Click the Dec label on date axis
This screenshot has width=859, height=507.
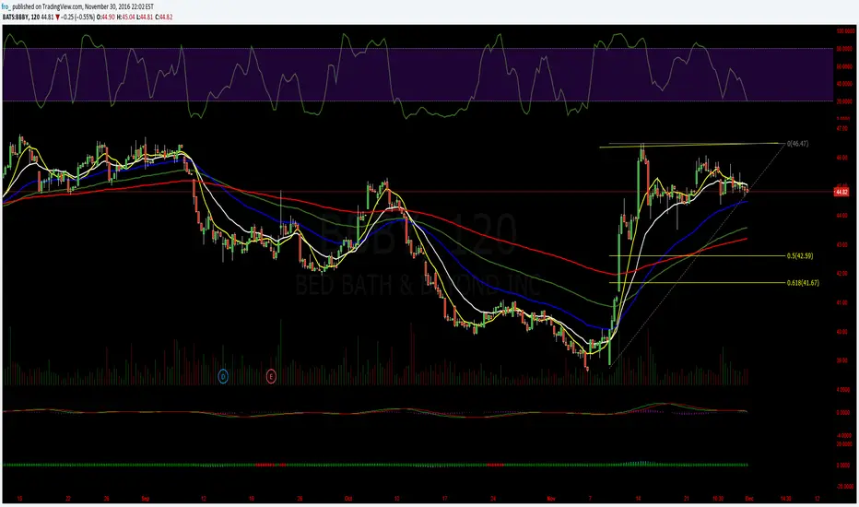tap(749, 499)
